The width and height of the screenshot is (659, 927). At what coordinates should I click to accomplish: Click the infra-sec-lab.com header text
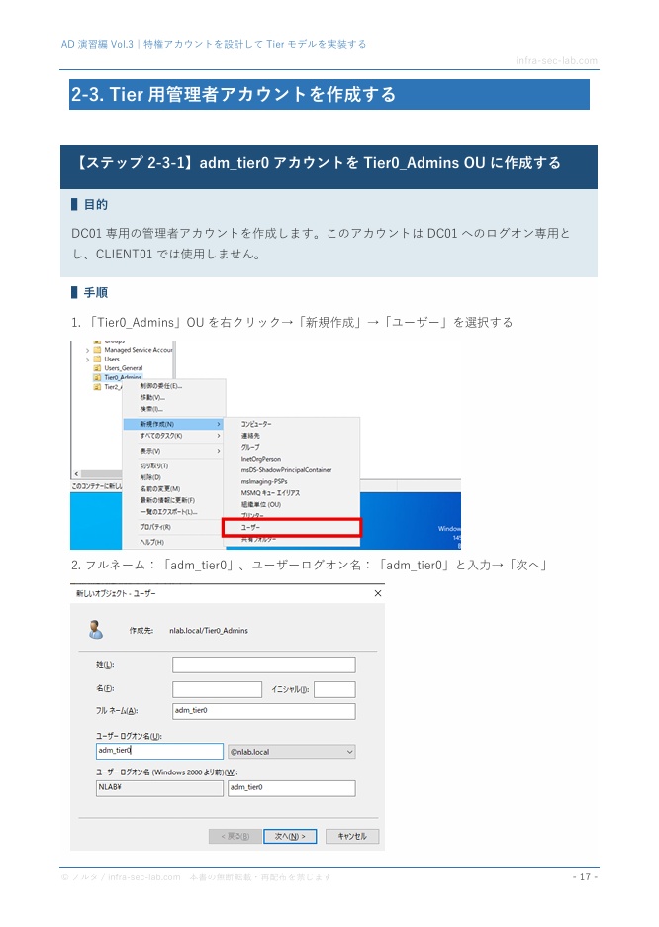click(556, 60)
